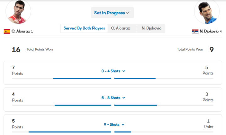The height and width of the screenshot is (135, 226).
Task: Click Carlos Alcaraz's player photo
Action: (18, 12)
